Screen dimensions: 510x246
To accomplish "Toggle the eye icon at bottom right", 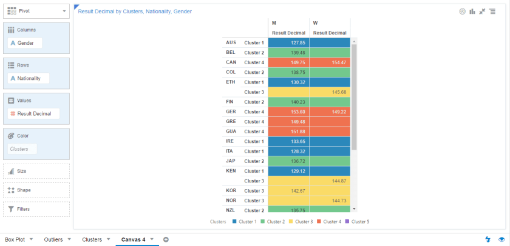I will 501,239.
